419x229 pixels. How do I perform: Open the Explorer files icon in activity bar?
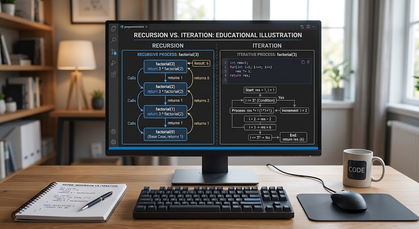click(114, 29)
